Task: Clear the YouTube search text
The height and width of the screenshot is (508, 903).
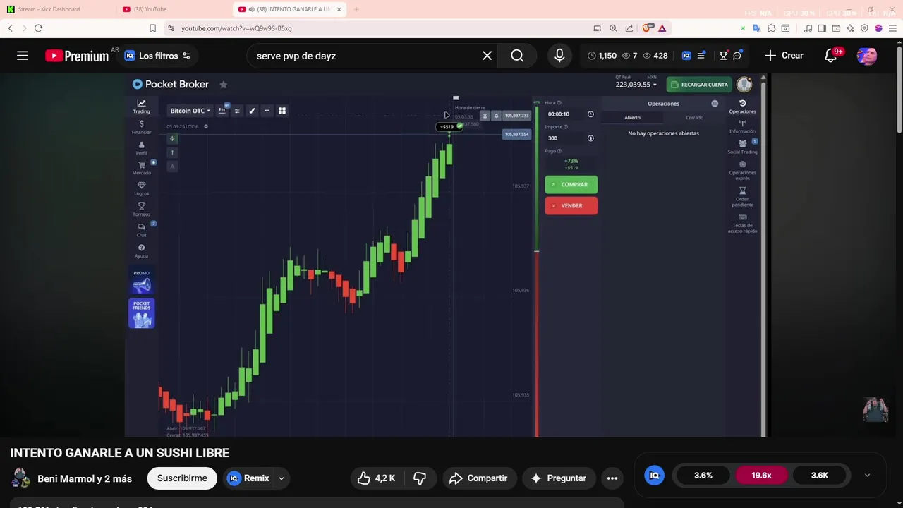Action: pyautogui.click(x=487, y=56)
